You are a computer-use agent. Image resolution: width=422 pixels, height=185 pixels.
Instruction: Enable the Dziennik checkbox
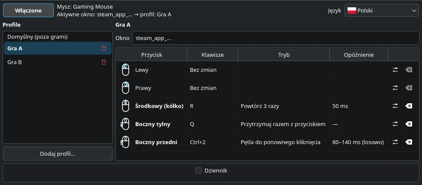199,170
